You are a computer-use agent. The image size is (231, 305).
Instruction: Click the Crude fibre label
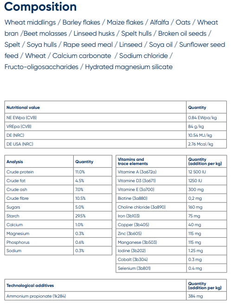[x=18, y=198]
